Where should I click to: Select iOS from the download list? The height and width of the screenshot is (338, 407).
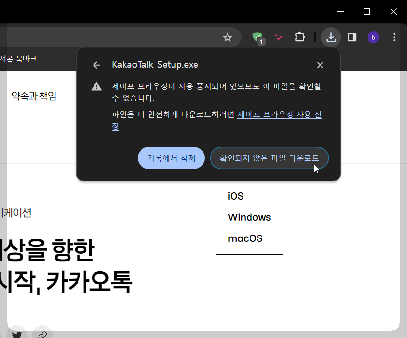235,196
